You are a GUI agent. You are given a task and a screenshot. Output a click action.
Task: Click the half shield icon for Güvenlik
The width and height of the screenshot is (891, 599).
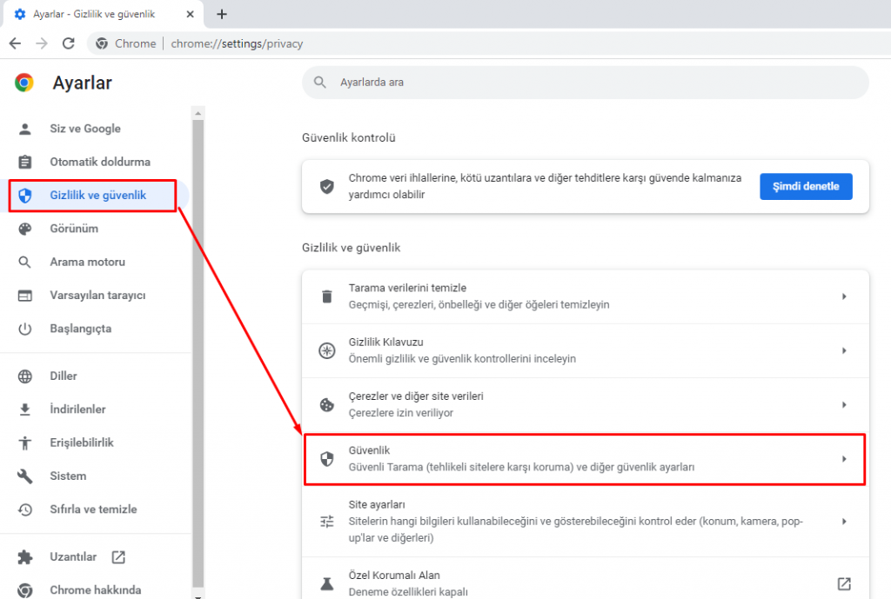point(327,459)
